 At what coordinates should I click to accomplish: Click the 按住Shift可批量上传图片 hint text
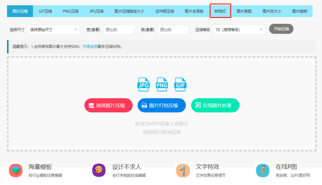point(162,124)
